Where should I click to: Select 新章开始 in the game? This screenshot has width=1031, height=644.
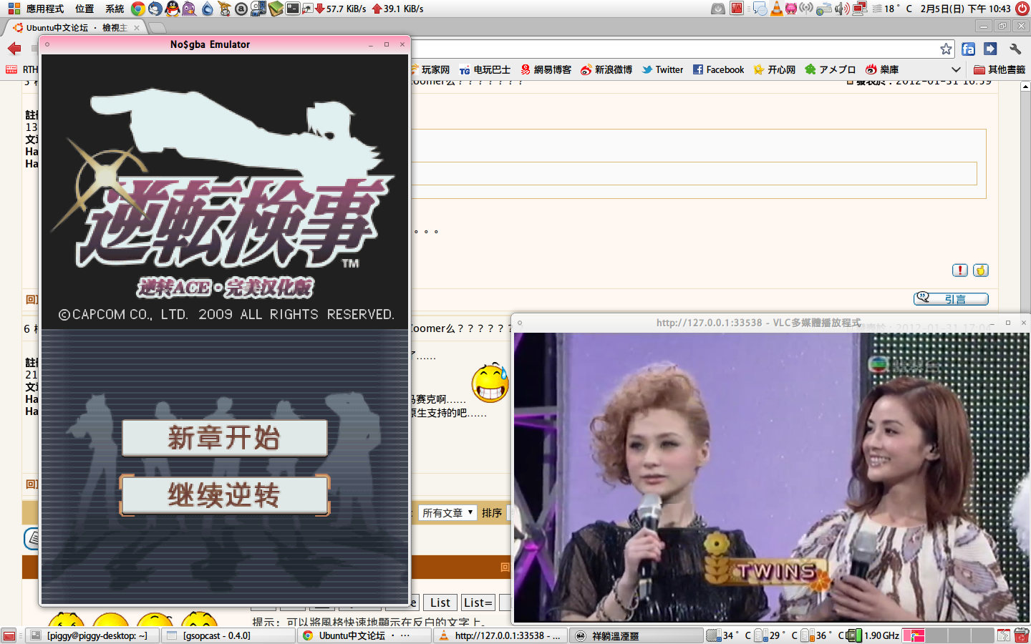(x=225, y=438)
